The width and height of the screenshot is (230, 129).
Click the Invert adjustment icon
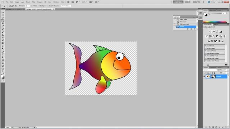click(x=208, y=41)
